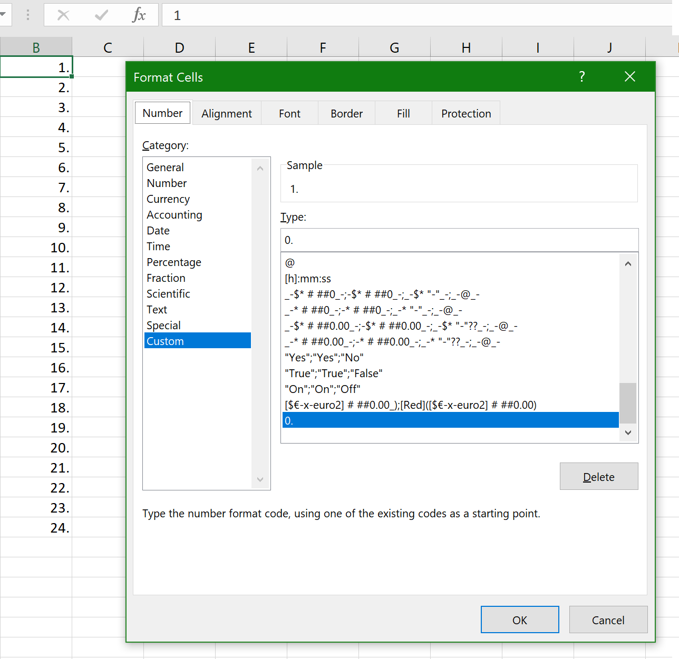Image resolution: width=679 pixels, height=659 pixels.
Task: Click the Delete button
Action: tap(599, 476)
